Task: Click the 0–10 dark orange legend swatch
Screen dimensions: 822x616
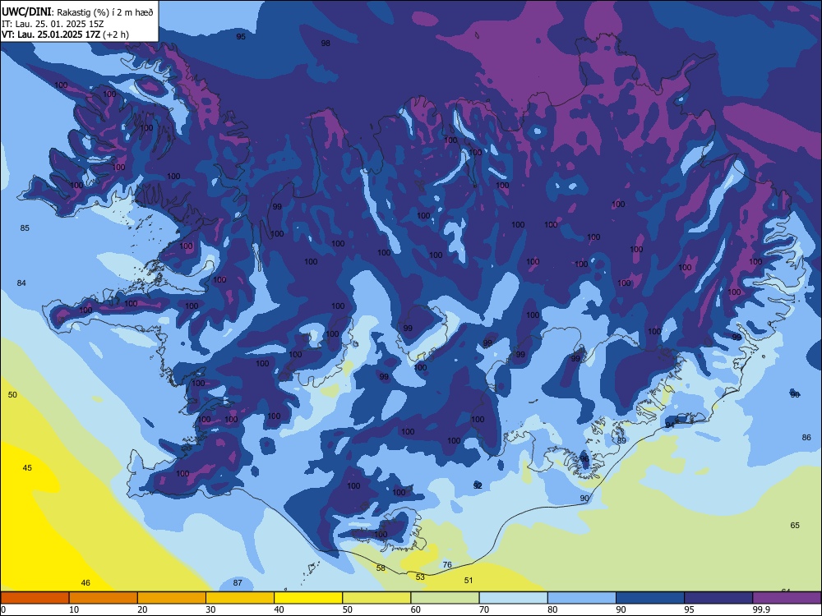Action: [35, 598]
